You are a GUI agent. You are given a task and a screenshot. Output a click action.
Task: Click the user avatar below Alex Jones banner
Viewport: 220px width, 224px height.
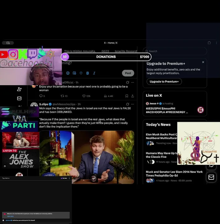pos(19,175)
